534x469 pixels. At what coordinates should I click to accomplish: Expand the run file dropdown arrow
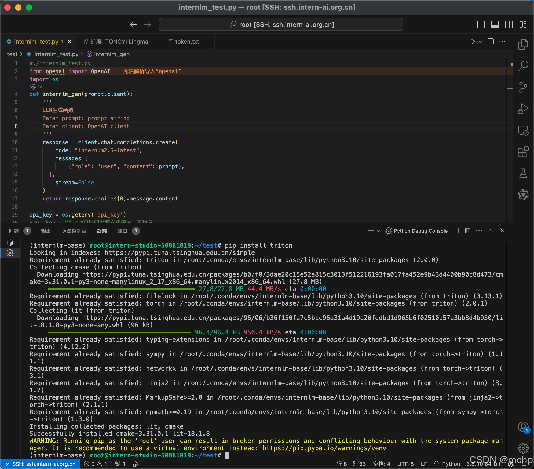480,42
